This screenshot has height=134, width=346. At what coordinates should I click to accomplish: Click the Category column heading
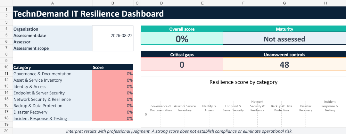(53, 67)
